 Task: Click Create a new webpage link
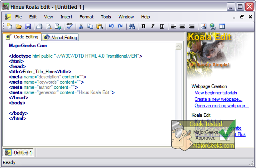point(218,99)
